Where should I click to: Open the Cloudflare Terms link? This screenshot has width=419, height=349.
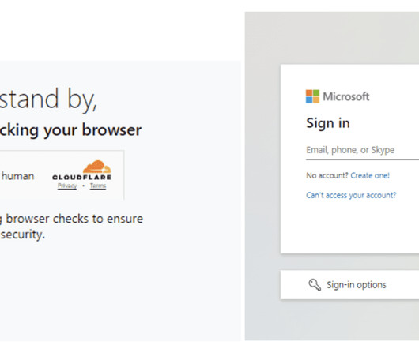click(98, 186)
